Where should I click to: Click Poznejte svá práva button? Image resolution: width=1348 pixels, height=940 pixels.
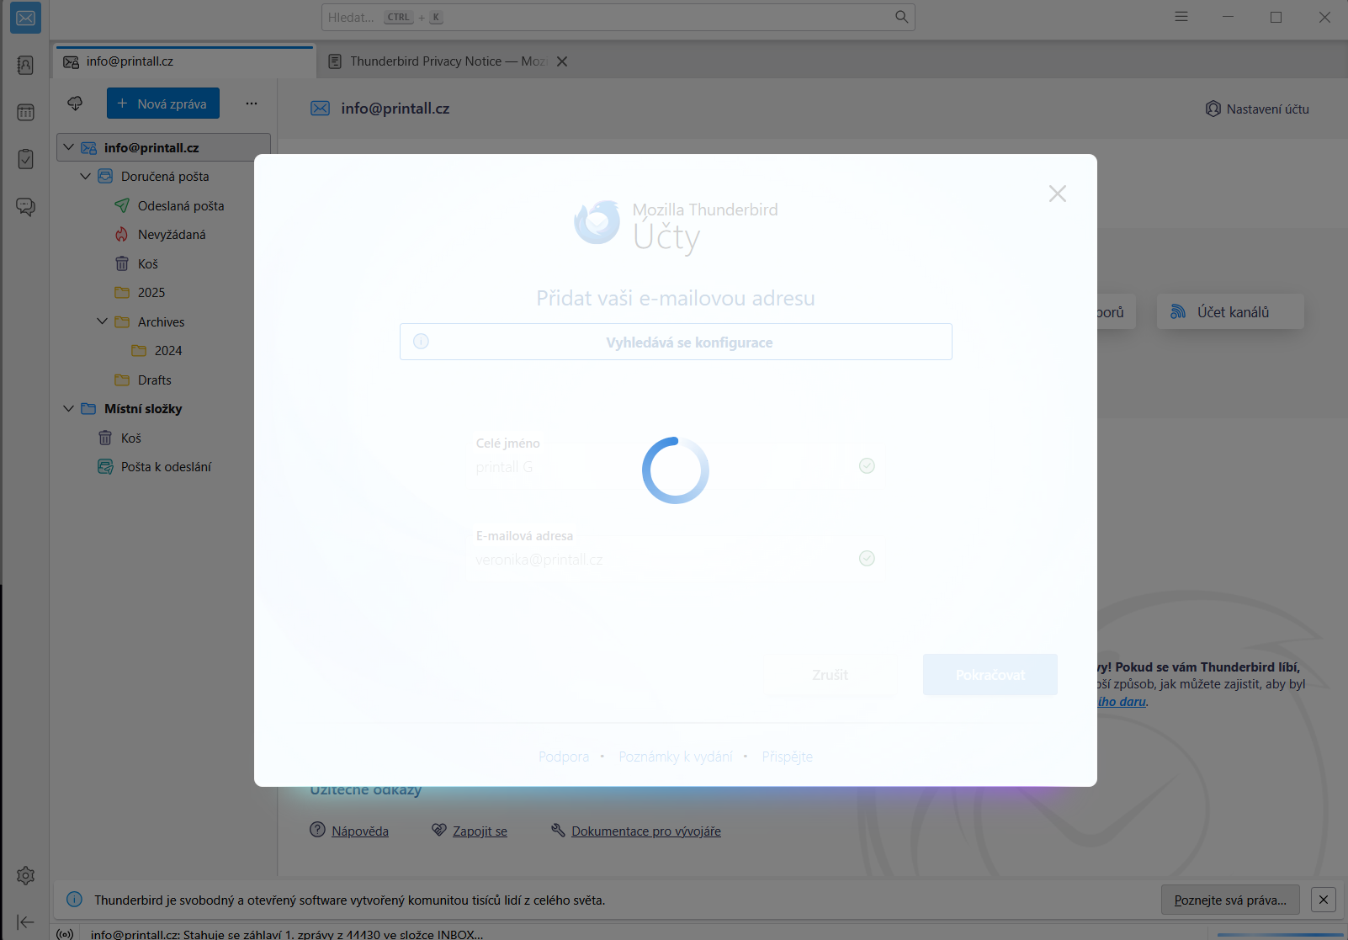(1230, 900)
